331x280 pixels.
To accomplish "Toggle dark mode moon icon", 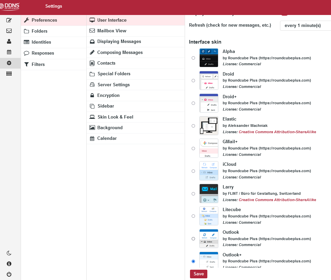I will (x=9, y=253).
